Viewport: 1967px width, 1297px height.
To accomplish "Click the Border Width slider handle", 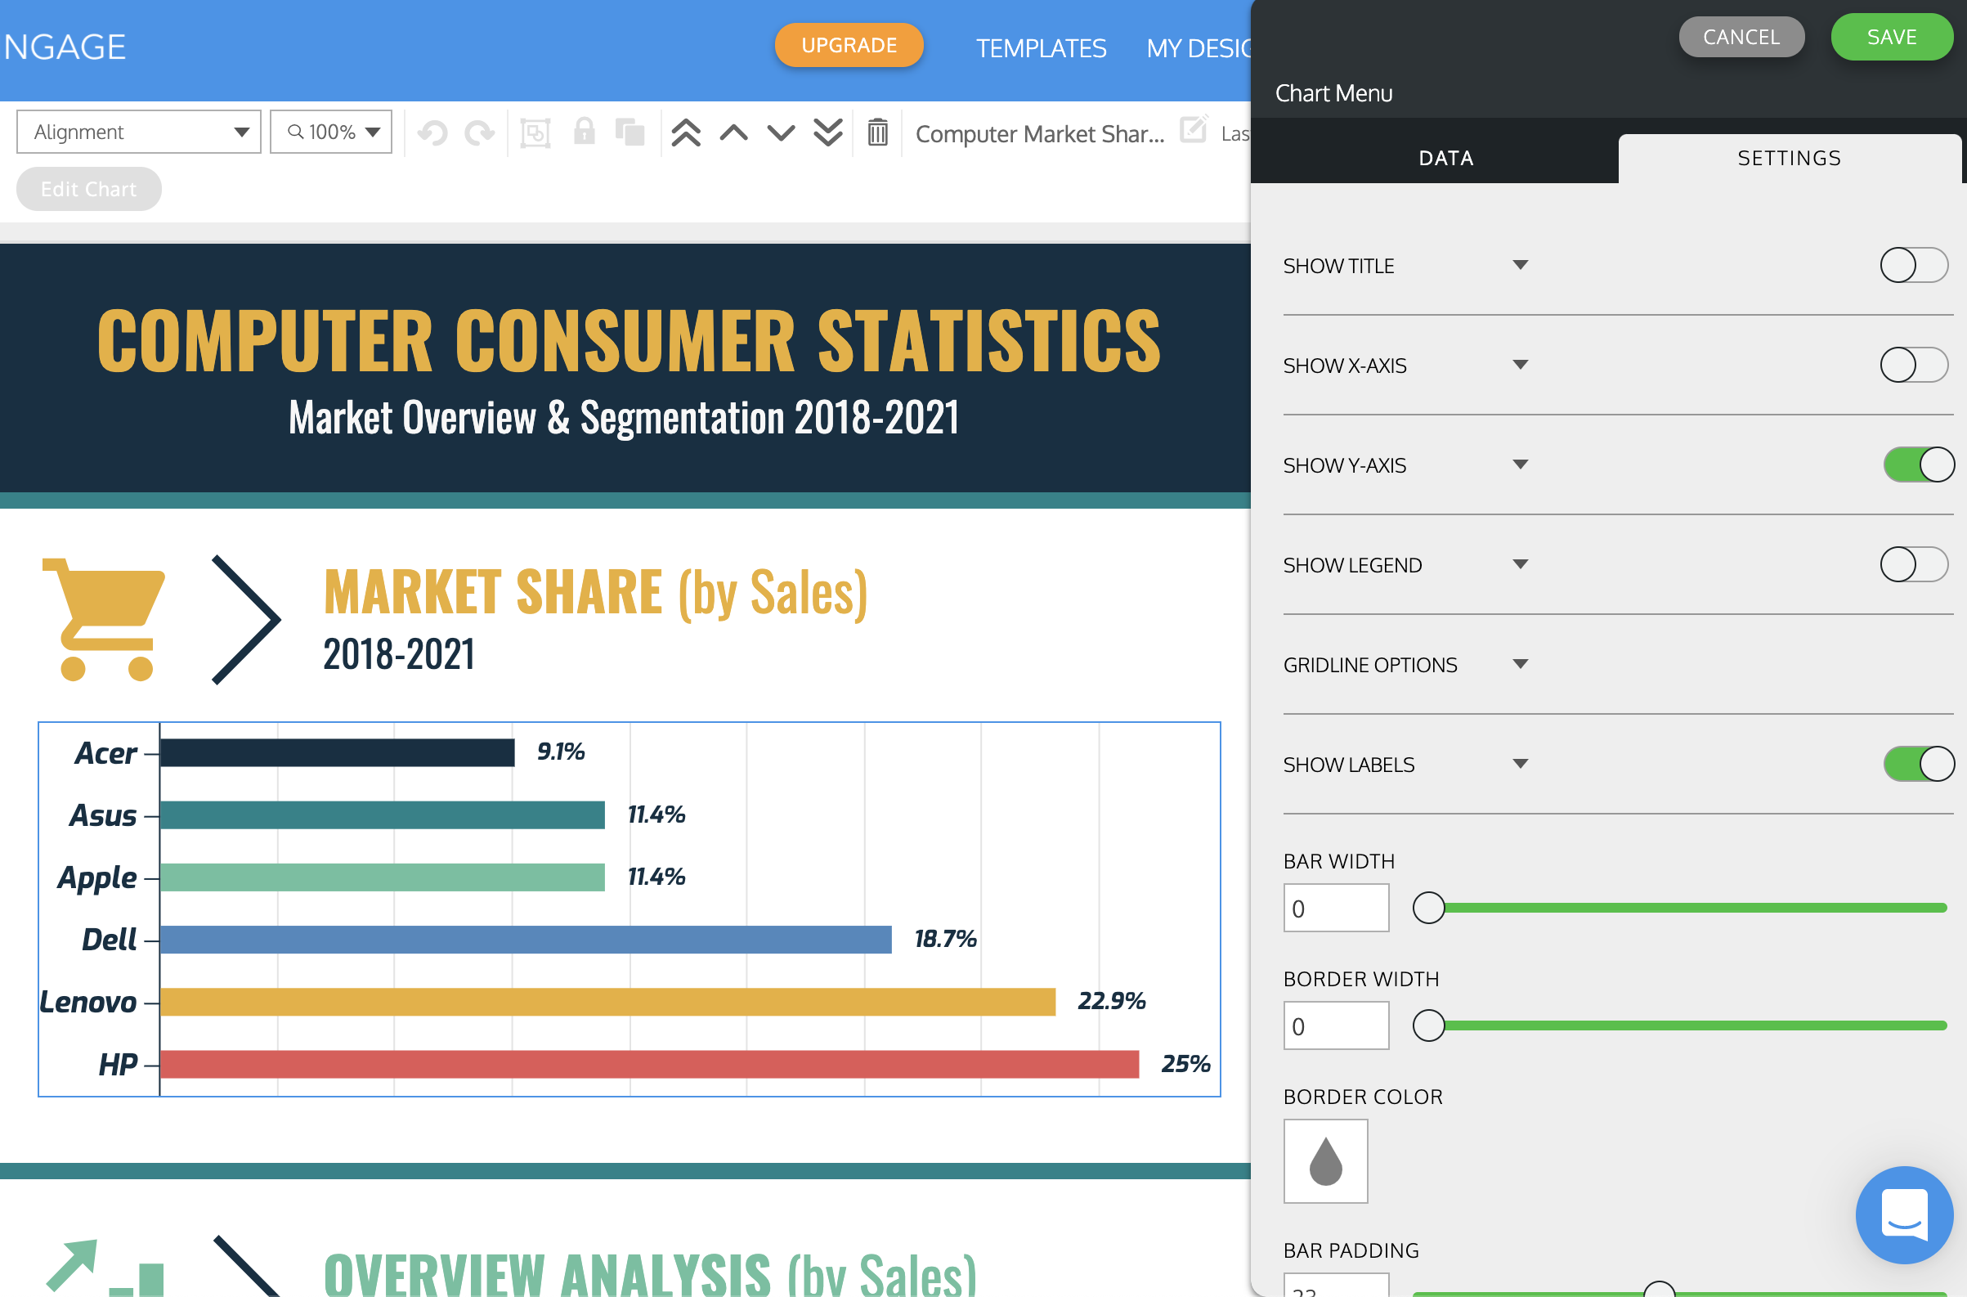I will tap(1428, 1025).
